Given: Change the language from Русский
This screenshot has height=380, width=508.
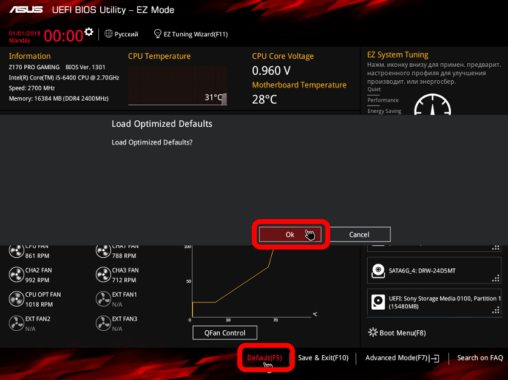Looking at the screenshot, I should click(126, 34).
